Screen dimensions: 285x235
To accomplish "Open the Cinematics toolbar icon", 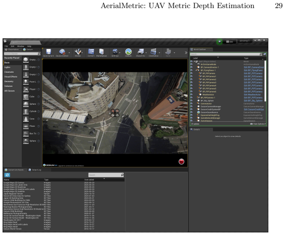I will [154, 52].
